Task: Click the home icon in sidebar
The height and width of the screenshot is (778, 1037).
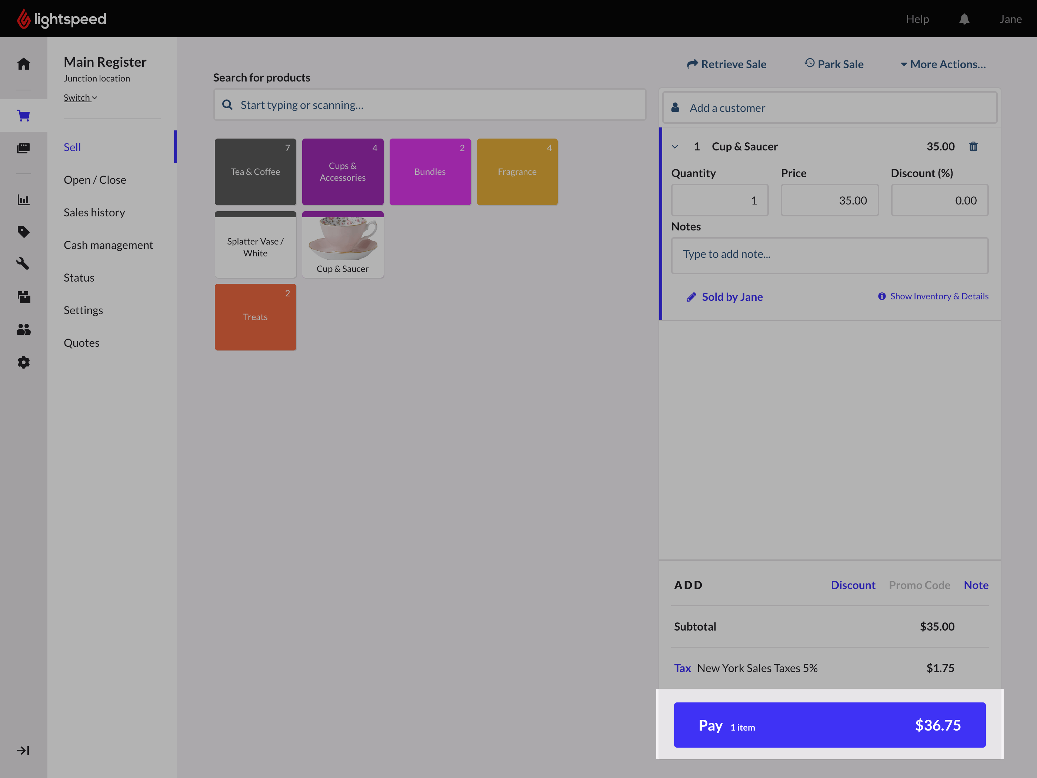Action: coord(23,64)
